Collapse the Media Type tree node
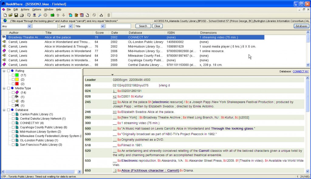Viewport: 311px width, 179px height. [x=4, y=88]
